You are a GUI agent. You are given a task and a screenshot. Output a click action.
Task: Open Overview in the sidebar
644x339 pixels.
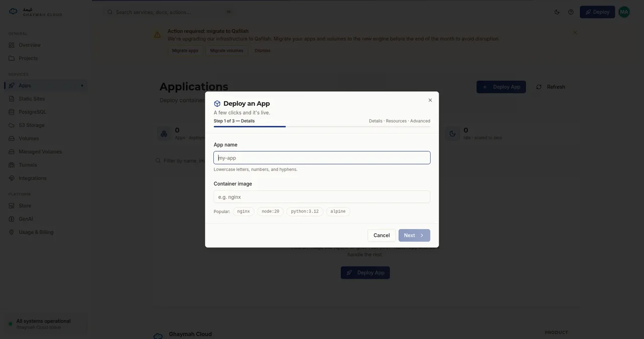[x=46, y=45]
